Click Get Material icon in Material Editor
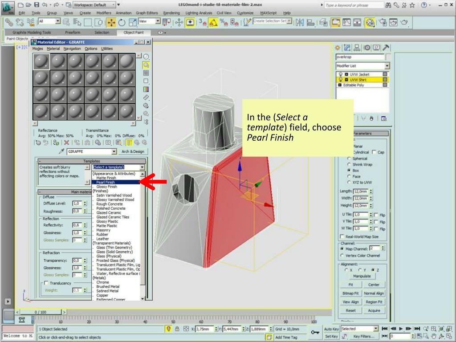This screenshot has width=456, height=342. point(38,142)
